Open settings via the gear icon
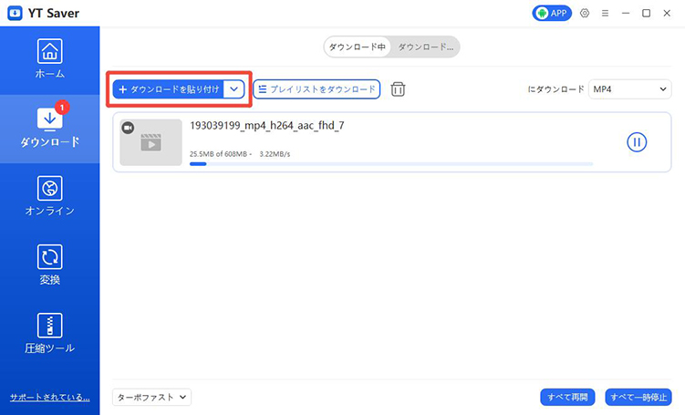685x415 pixels. pos(585,13)
